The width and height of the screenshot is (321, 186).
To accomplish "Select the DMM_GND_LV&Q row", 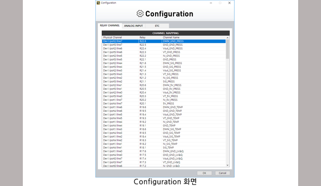I will pyautogui.click(x=164, y=152).
